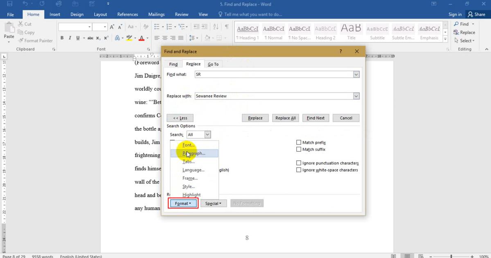Apply italic formatting from the ribbon
Image resolution: width=491 pixels, height=258 pixels.
70,38
